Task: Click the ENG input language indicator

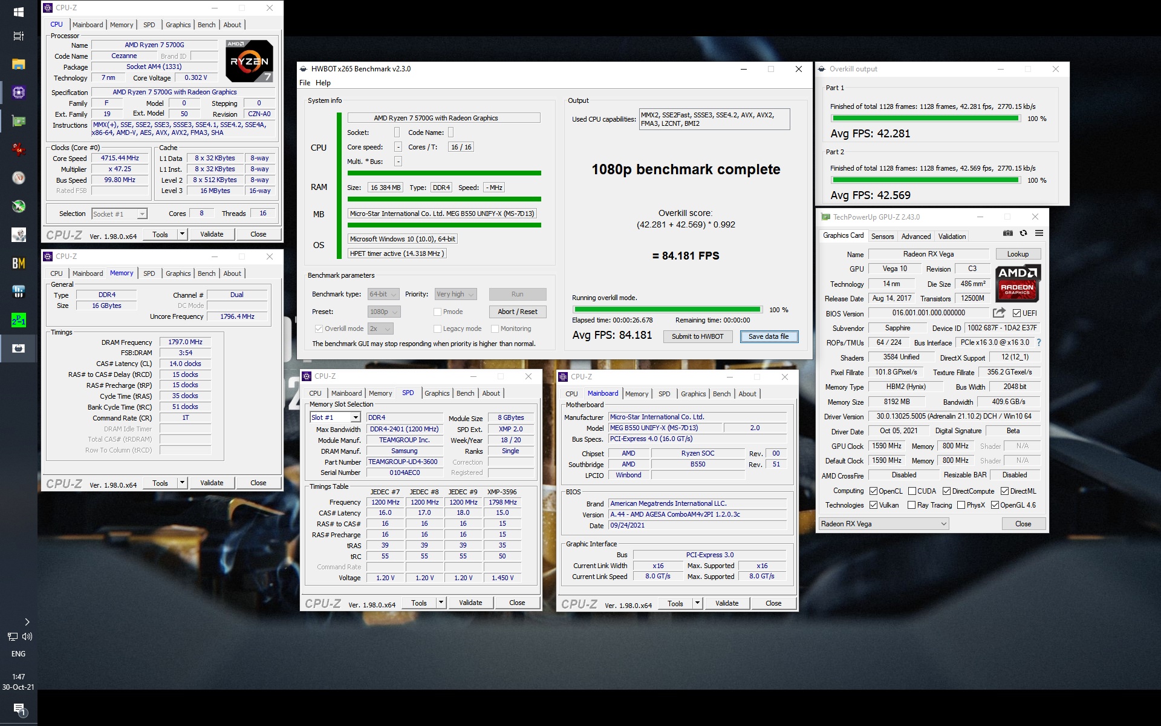Action: [18, 654]
